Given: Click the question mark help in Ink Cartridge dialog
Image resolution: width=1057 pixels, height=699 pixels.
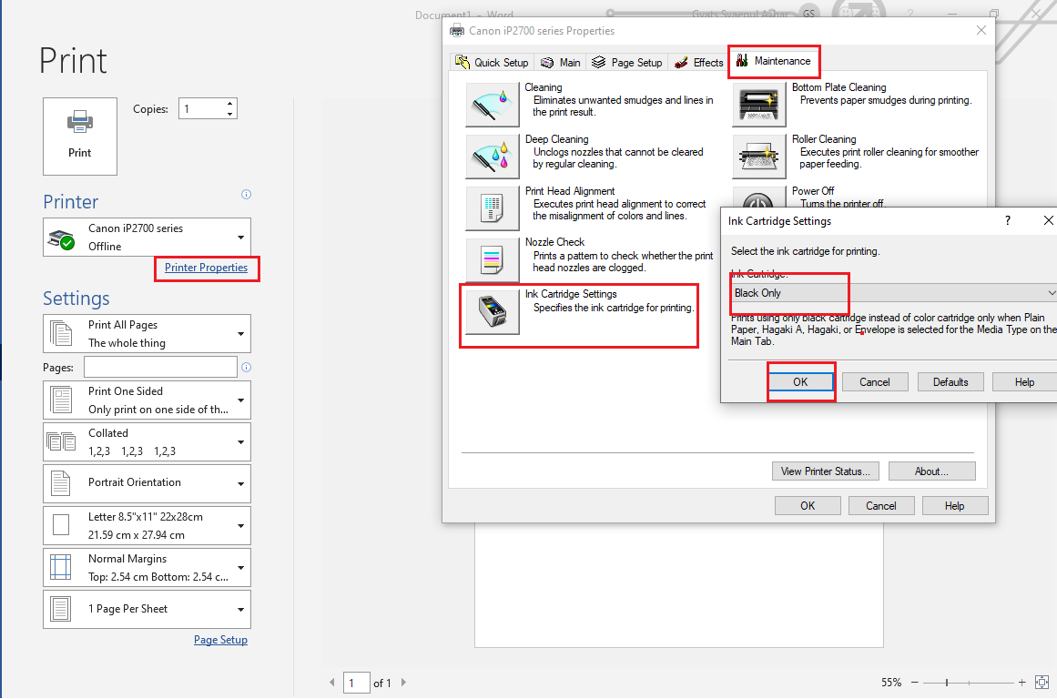Looking at the screenshot, I should [x=1008, y=220].
